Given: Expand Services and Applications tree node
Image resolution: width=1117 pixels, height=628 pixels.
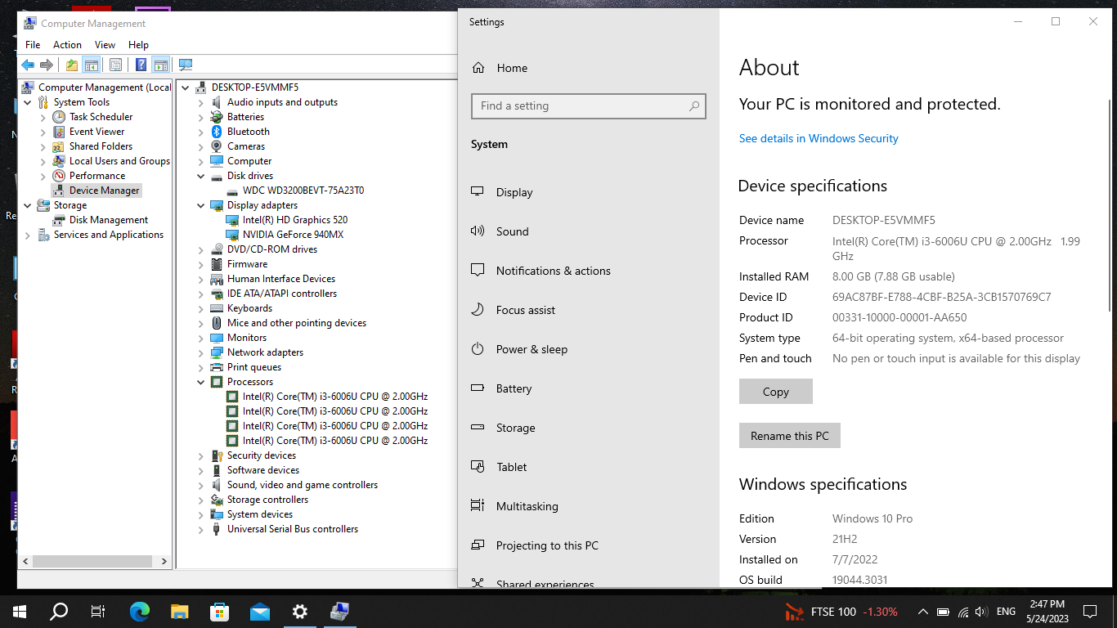Looking at the screenshot, I should pyautogui.click(x=28, y=235).
